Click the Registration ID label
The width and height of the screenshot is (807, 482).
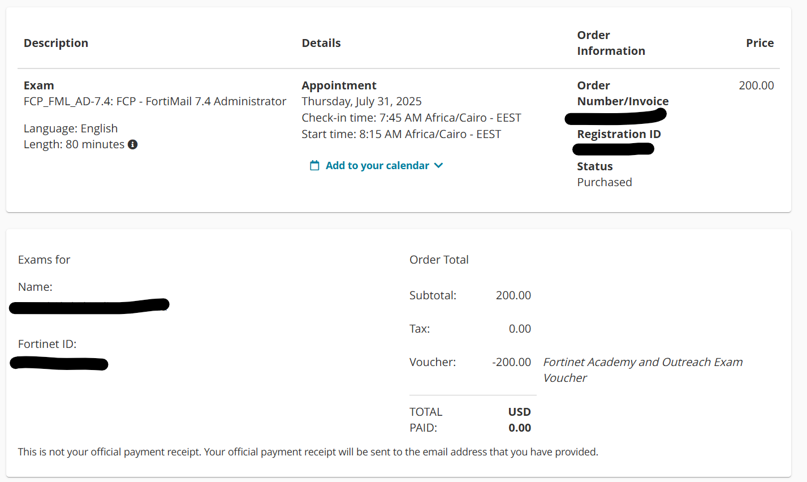(619, 134)
